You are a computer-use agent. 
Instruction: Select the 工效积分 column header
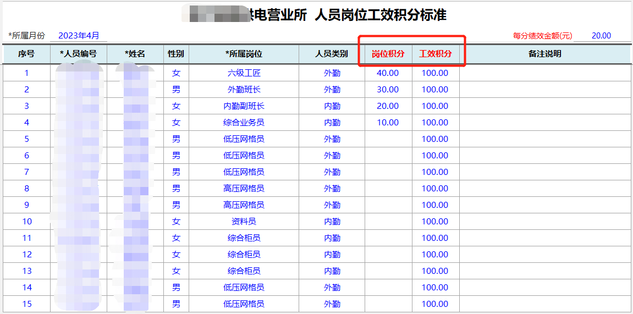pos(435,54)
